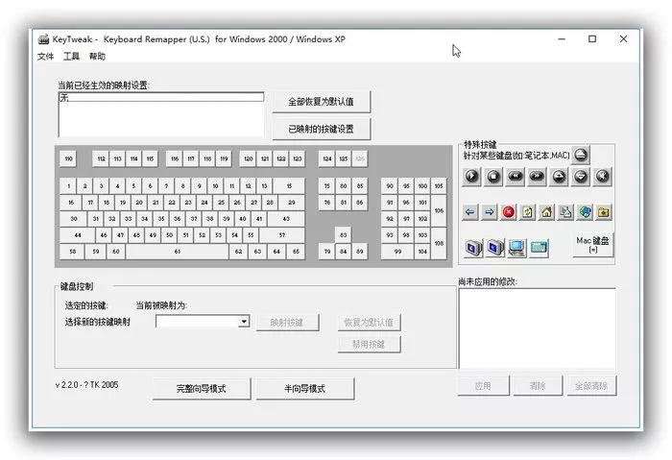Screen dimensions: 672x460
Task: Select keyboard key 65
Action: [x=296, y=252]
